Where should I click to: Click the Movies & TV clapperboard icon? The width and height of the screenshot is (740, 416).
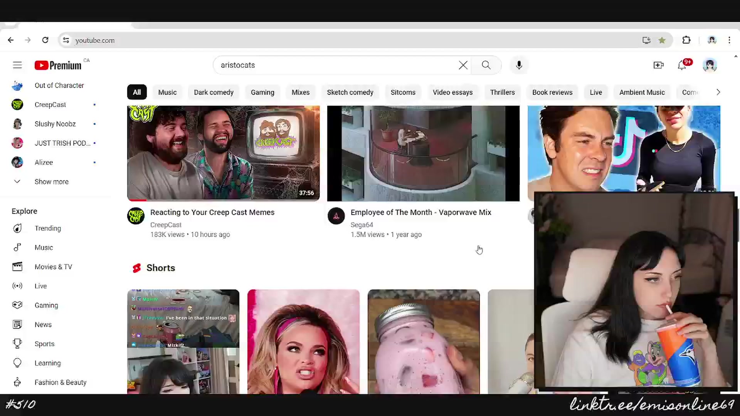17,267
